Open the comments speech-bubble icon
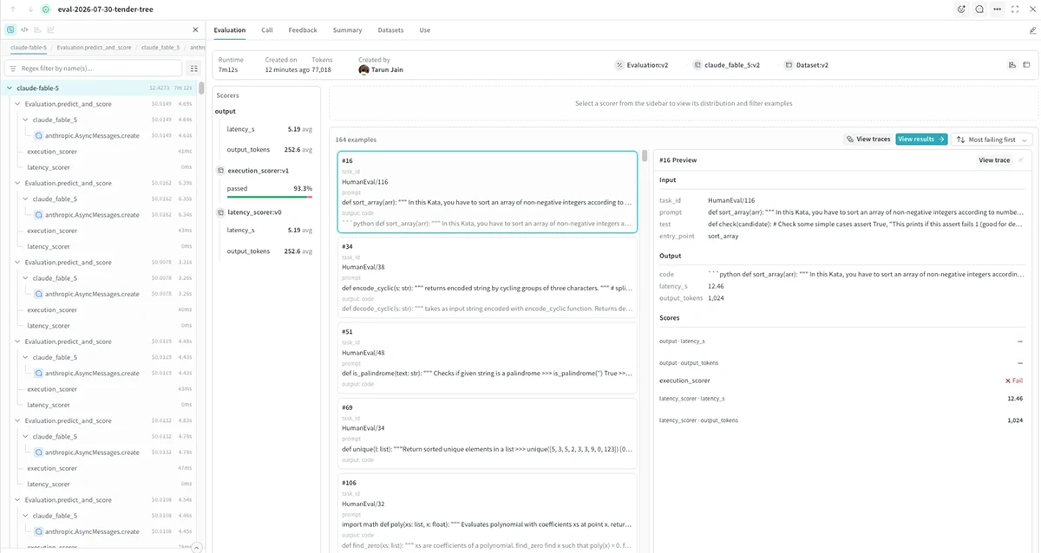 point(979,10)
